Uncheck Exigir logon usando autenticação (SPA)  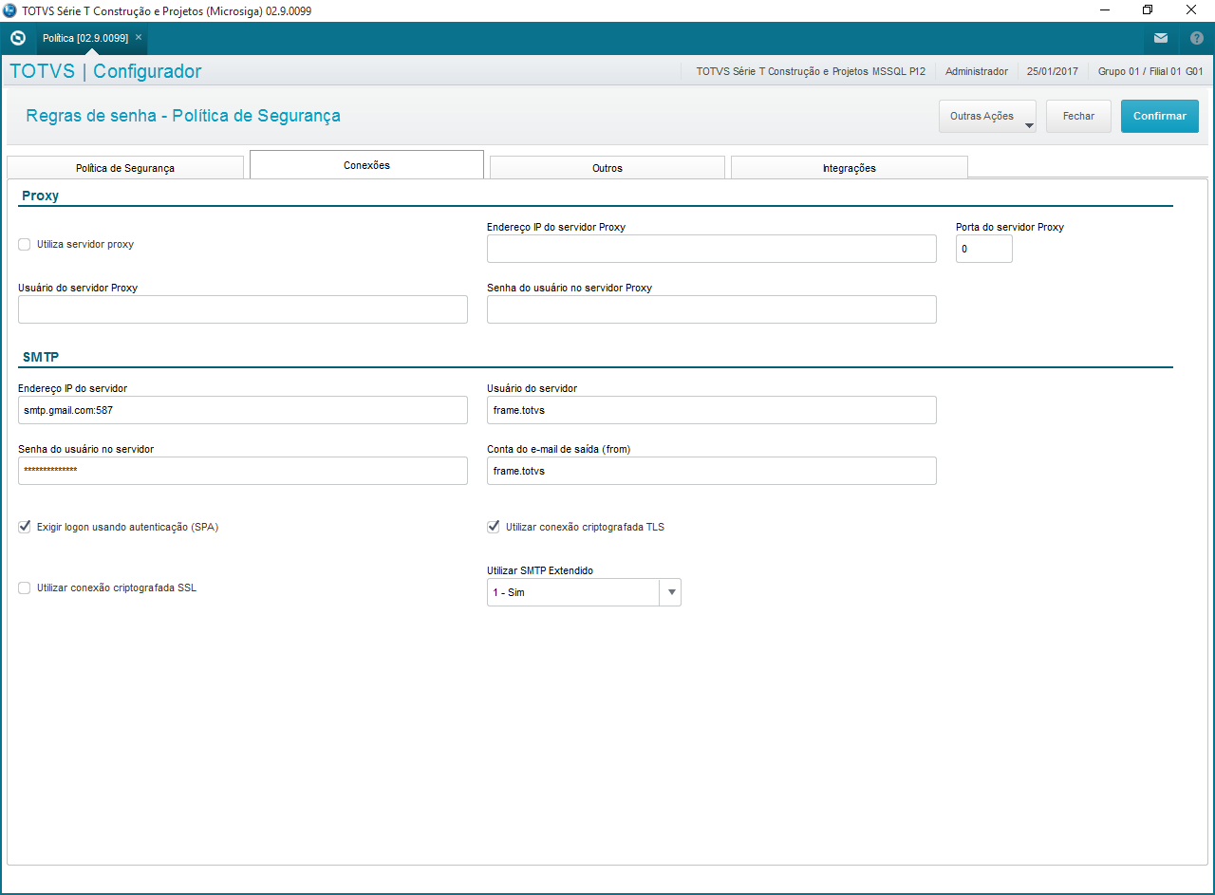25,527
